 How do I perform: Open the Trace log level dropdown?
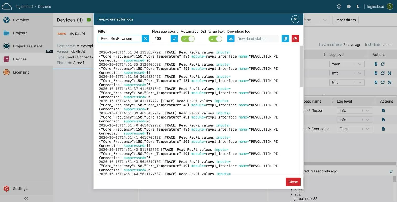354,129
